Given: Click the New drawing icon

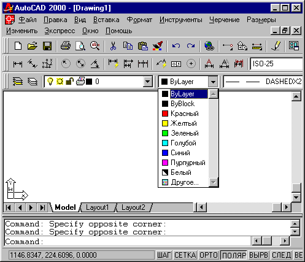Looking at the screenshot, I should [x=18, y=46].
